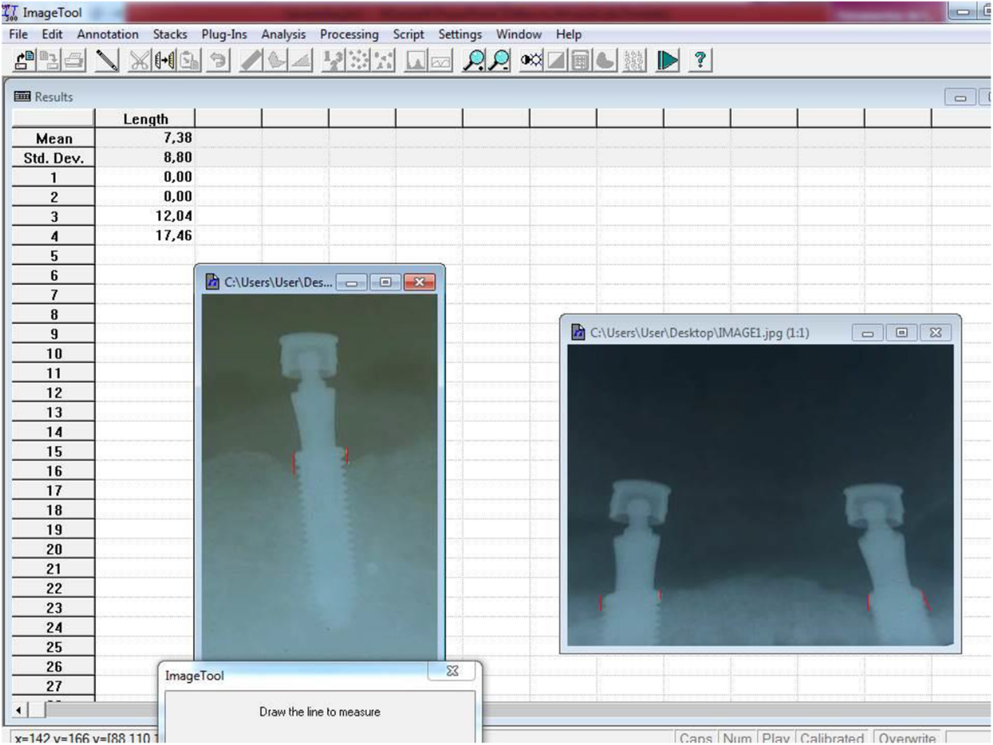Open the Settings menu
Image resolution: width=993 pixels, height=745 pixels.
[x=460, y=34]
